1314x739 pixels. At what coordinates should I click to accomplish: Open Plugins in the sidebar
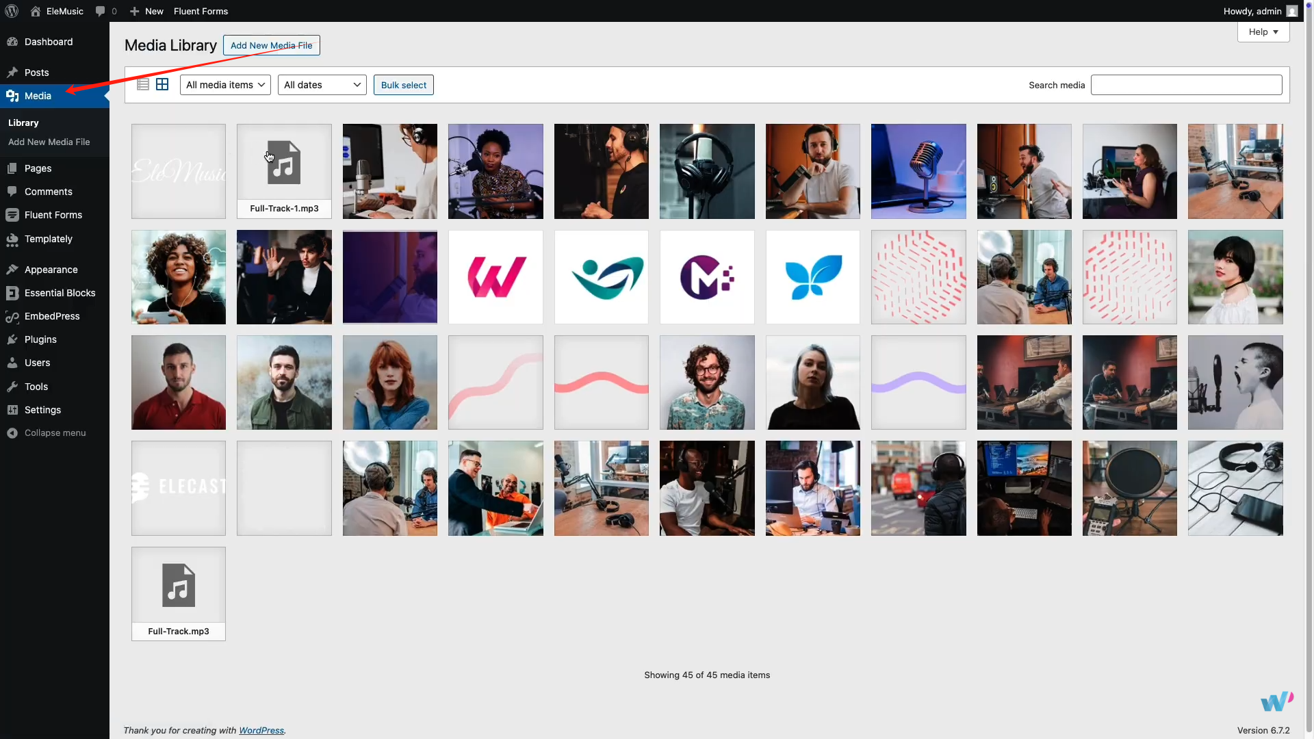[40, 339]
